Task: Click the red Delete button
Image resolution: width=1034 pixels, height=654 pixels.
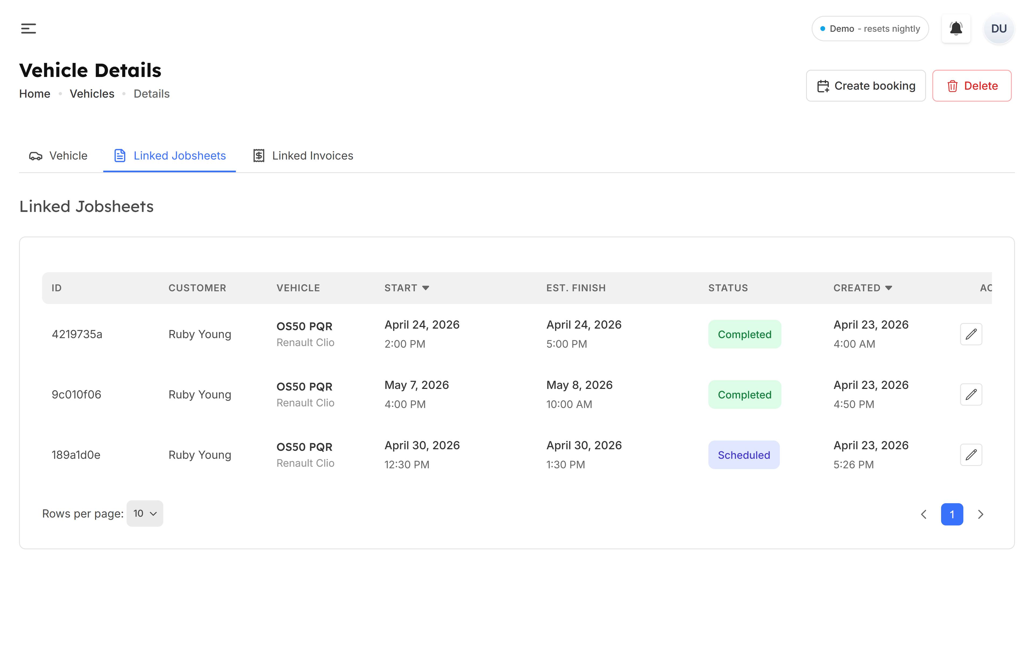Action: point(972,86)
